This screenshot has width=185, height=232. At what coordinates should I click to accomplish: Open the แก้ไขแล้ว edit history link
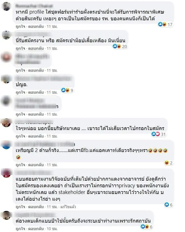pos(68,207)
